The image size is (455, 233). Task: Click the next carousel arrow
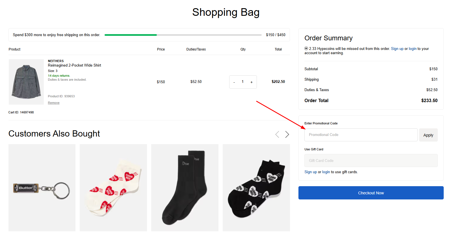pos(287,135)
